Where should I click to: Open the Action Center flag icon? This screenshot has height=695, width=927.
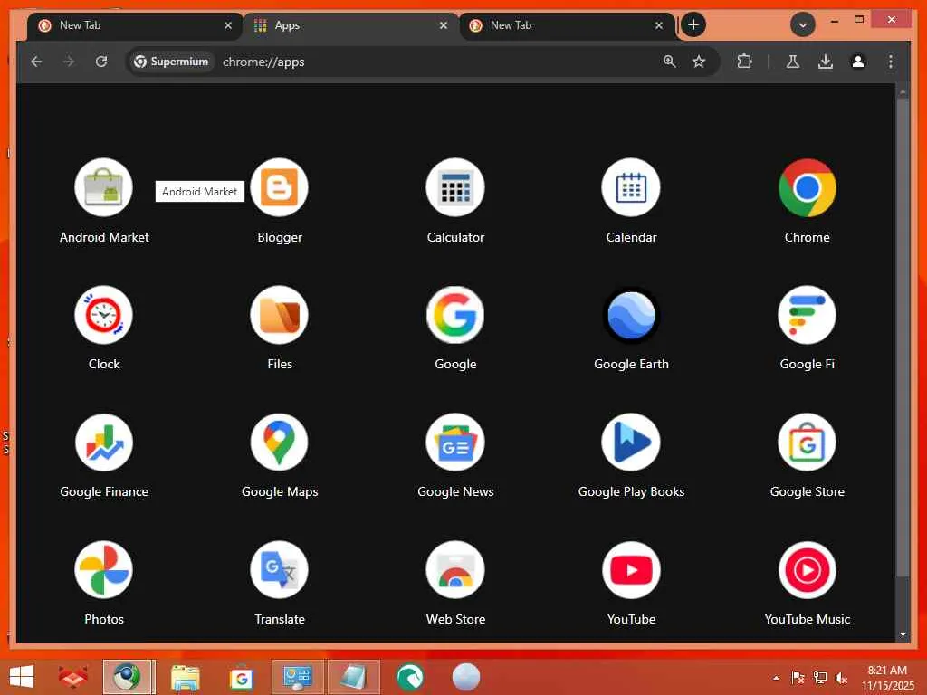pyautogui.click(x=798, y=678)
